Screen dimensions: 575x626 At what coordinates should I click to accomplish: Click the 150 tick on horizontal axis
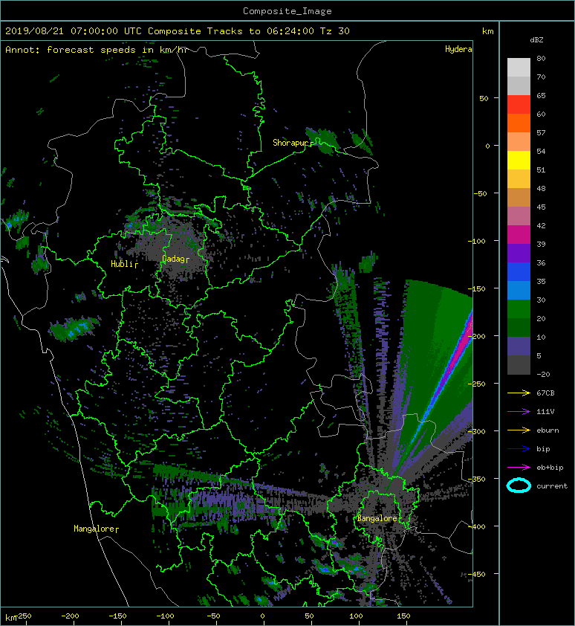(403, 616)
